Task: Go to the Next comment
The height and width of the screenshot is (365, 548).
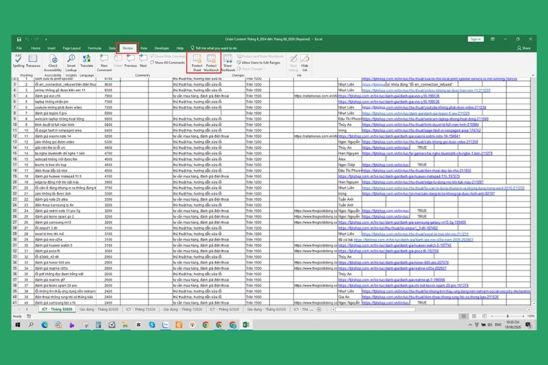Action: point(143,61)
